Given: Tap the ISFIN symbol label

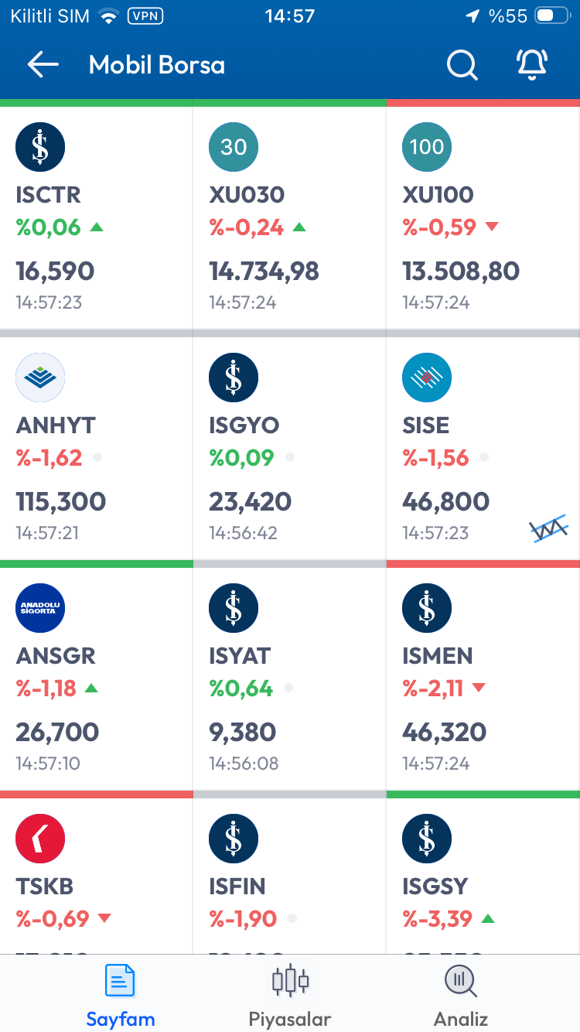Looking at the screenshot, I should tap(237, 886).
